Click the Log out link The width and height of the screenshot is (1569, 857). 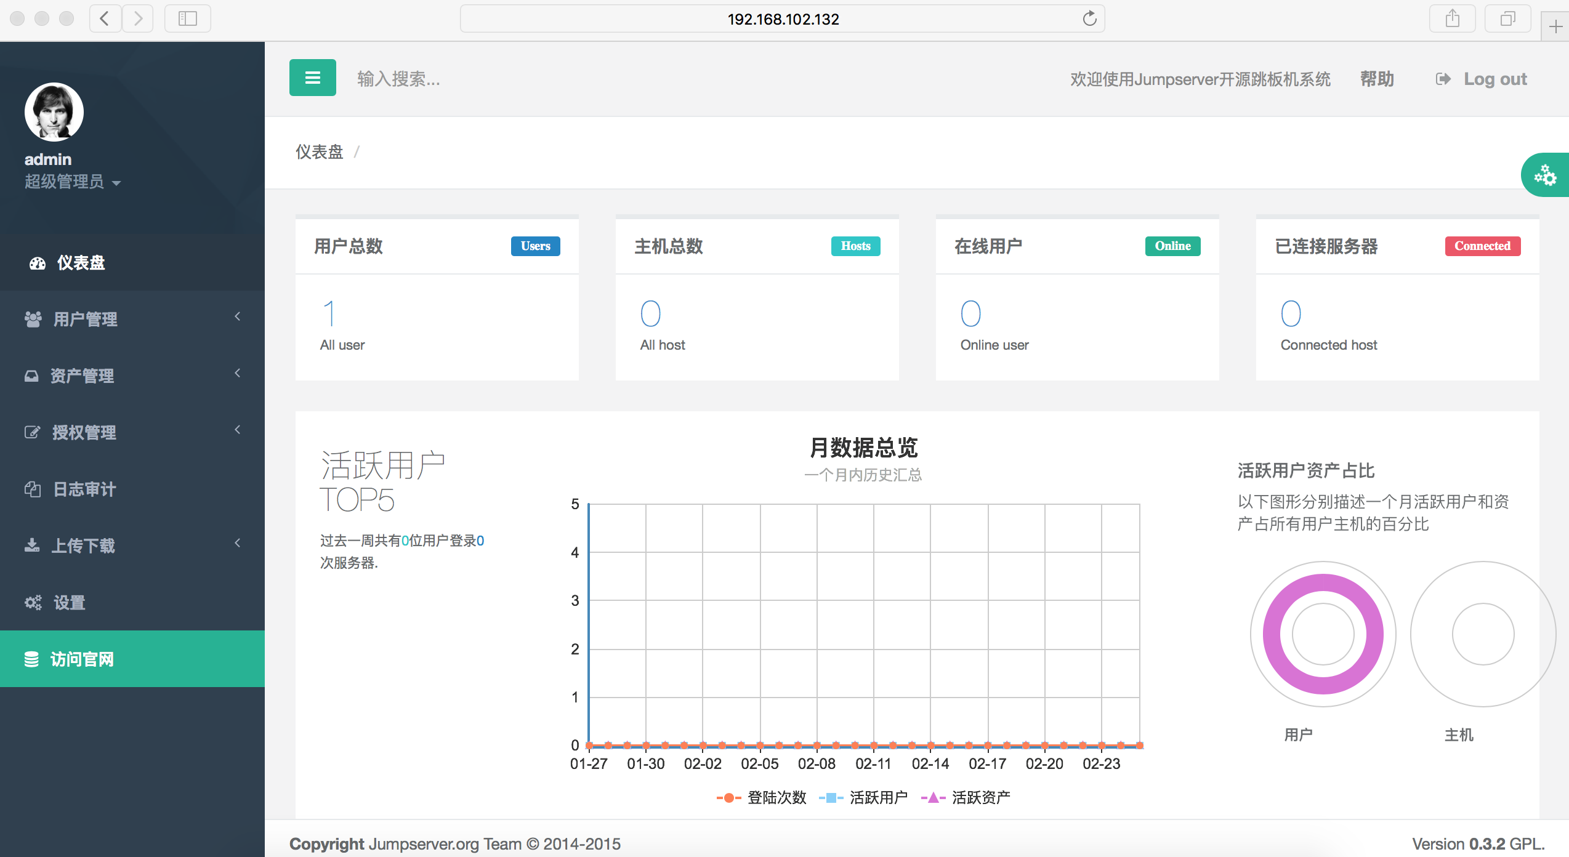pos(1495,79)
